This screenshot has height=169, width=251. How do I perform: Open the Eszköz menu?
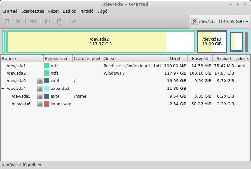pos(69,11)
